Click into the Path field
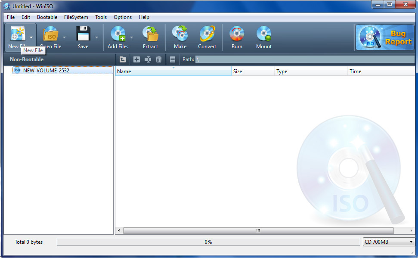 tap(305, 59)
